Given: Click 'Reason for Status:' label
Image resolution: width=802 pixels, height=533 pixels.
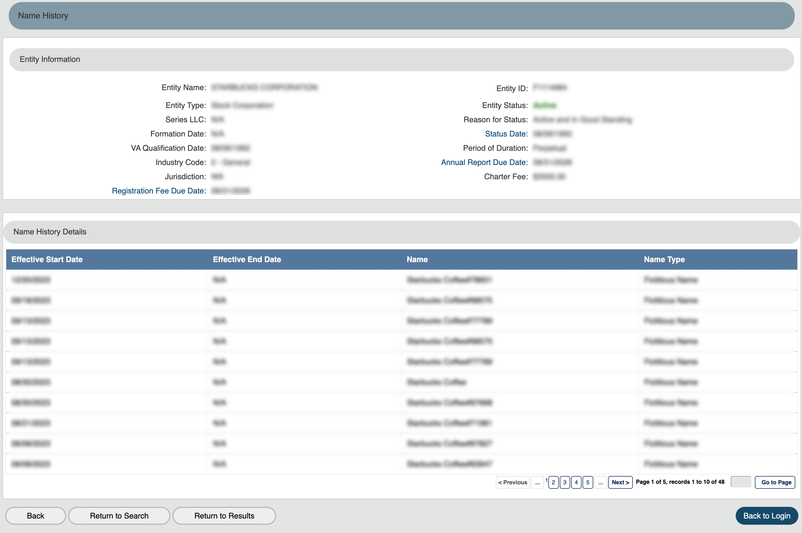Looking at the screenshot, I should coord(496,120).
